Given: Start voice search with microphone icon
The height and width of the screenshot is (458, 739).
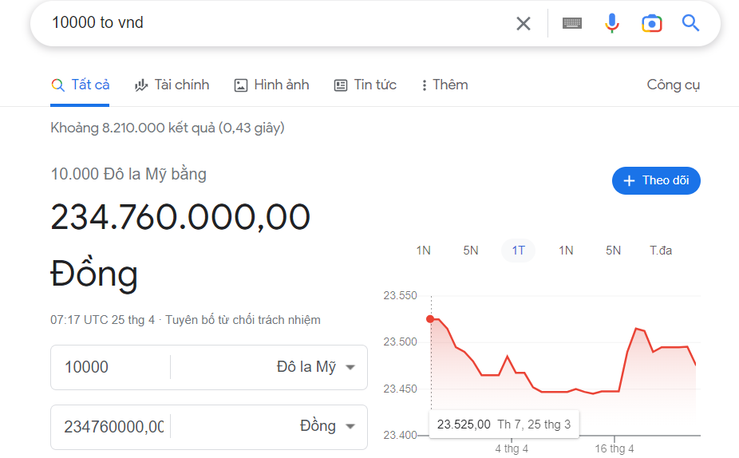Looking at the screenshot, I should pyautogui.click(x=612, y=23).
